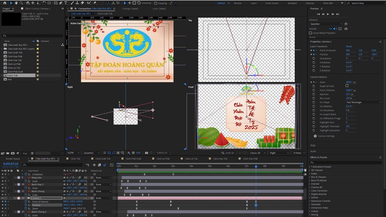Switch to the Small Screen workspace

coord(272,3)
